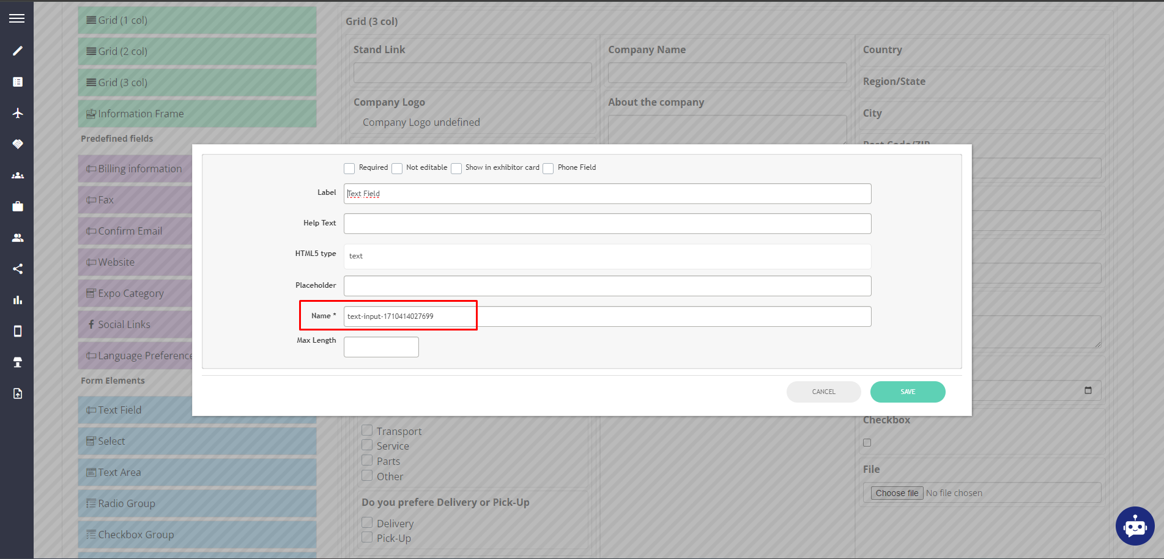Click the share icon in the sidebar
1164x559 pixels.
(x=17, y=269)
